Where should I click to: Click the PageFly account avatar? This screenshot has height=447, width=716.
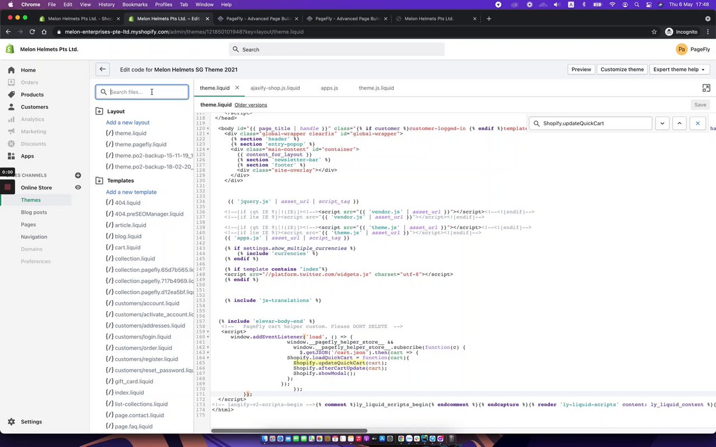pos(681,49)
